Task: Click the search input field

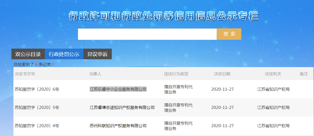Action: (147, 34)
